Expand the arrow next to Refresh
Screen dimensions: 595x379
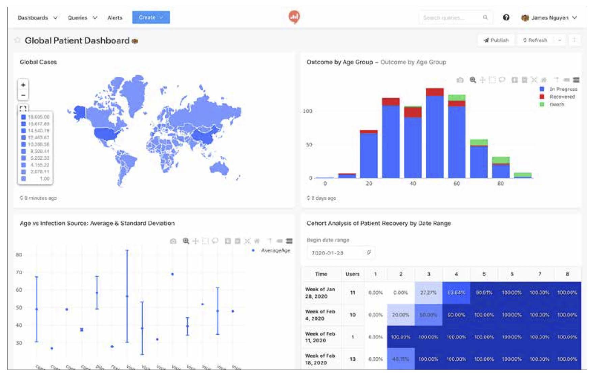point(560,40)
